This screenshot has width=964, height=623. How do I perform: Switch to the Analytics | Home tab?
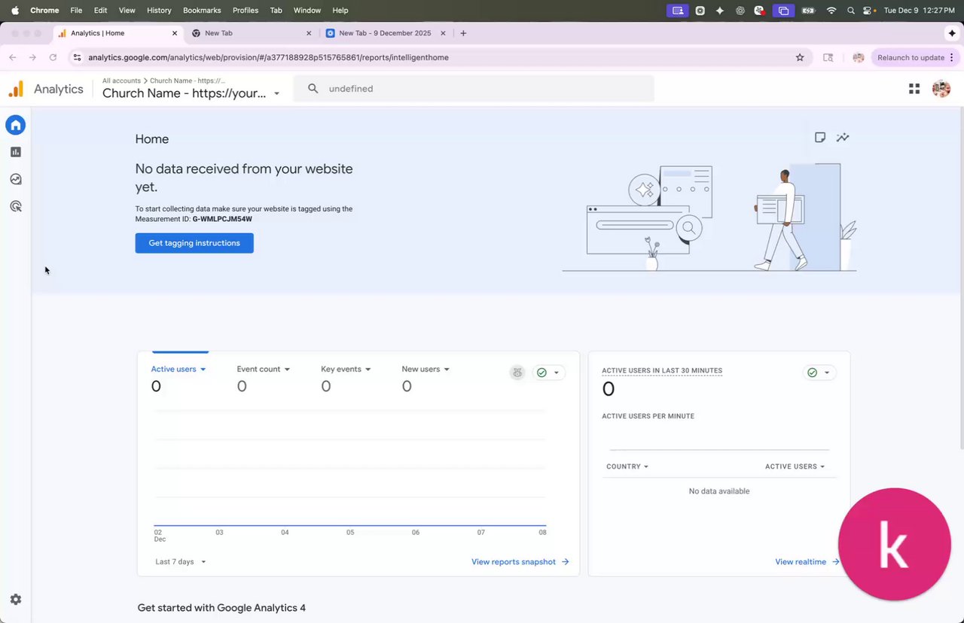tap(118, 33)
